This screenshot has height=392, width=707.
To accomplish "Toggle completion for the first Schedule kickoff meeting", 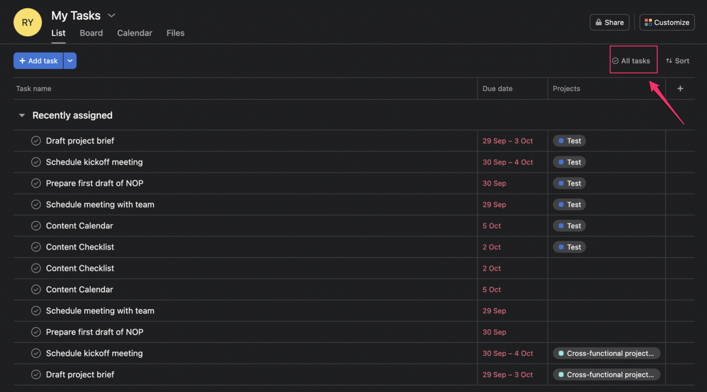I will click(36, 162).
